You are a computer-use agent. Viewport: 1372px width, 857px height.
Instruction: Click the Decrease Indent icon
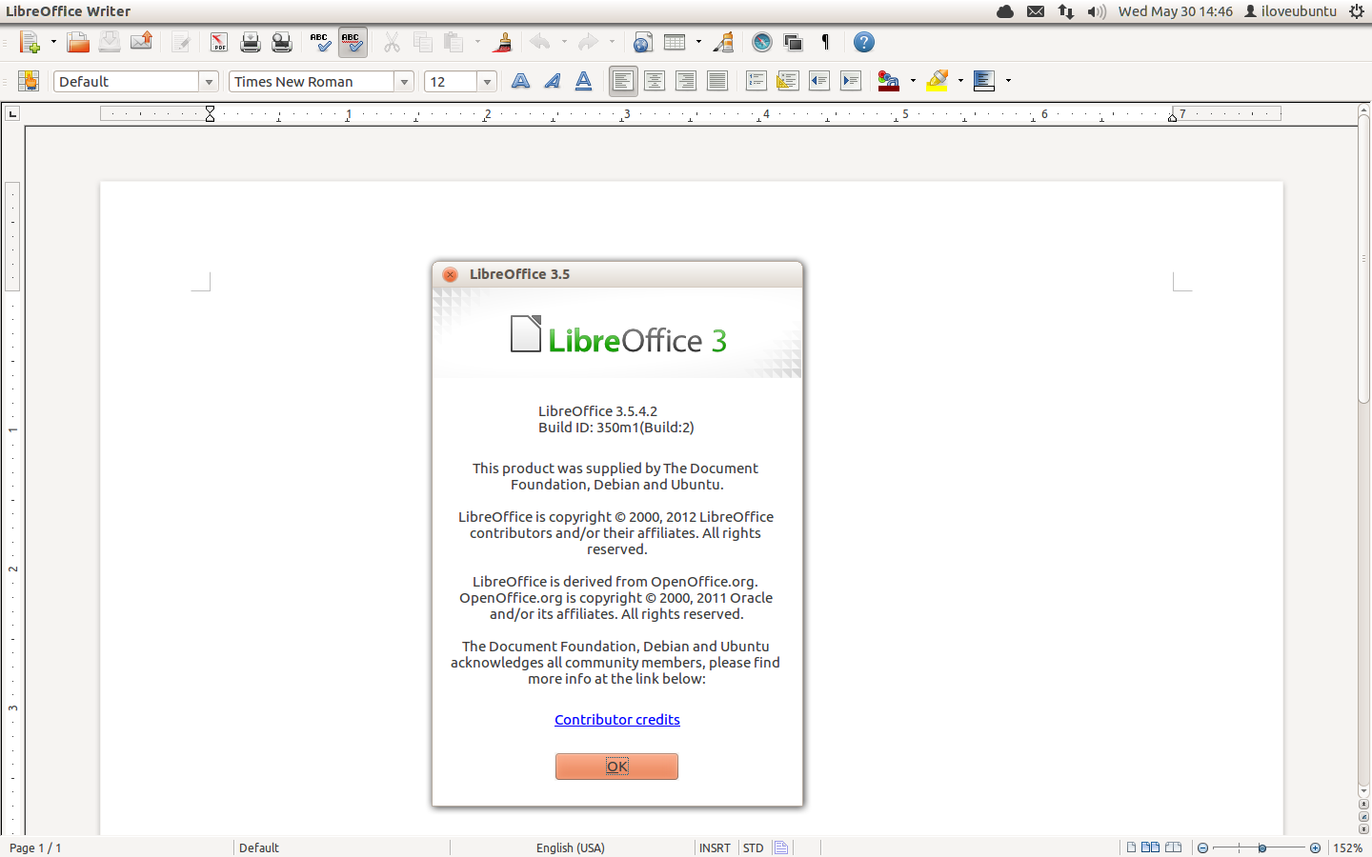point(819,81)
